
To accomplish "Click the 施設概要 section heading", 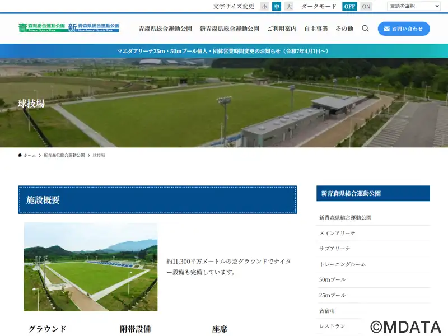I will point(157,200).
